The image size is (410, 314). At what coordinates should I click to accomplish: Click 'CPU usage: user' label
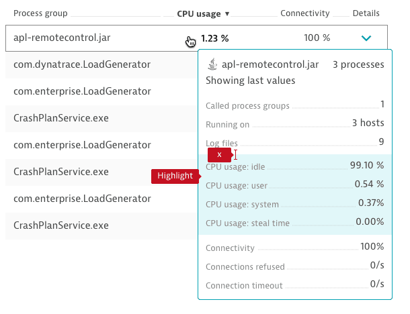point(237,186)
